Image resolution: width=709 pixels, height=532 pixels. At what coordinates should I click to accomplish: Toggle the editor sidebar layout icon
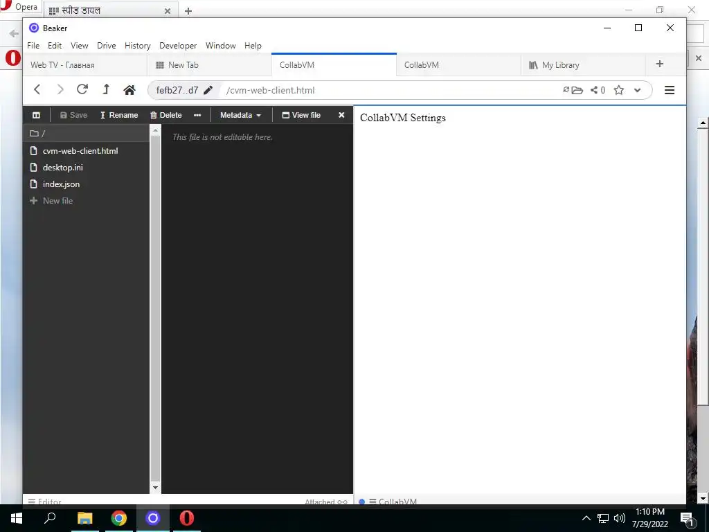(36, 115)
